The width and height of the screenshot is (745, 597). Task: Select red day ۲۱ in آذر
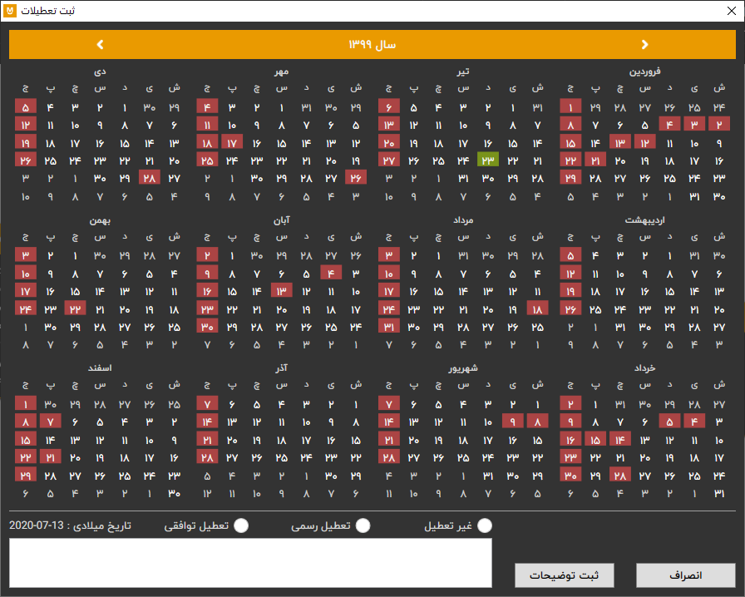click(x=207, y=440)
